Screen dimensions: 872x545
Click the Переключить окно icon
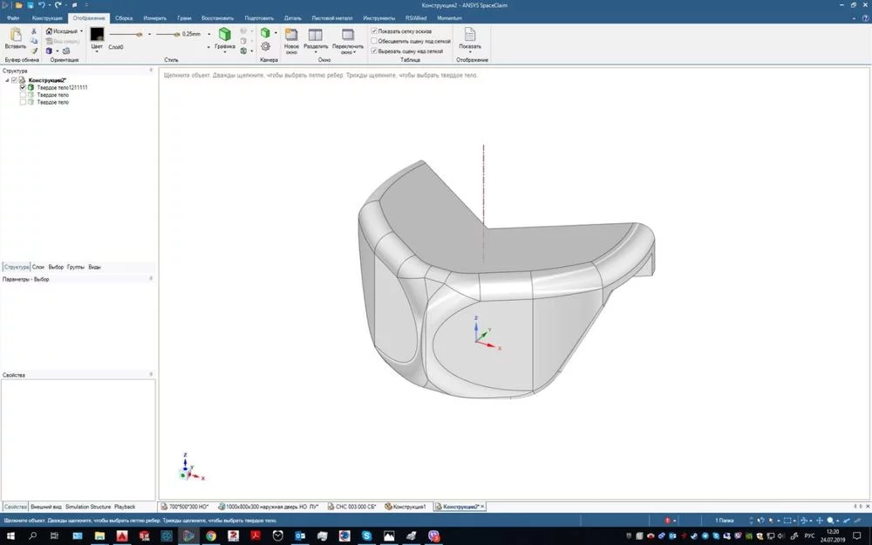pyautogui.click(x=348, y=35)
